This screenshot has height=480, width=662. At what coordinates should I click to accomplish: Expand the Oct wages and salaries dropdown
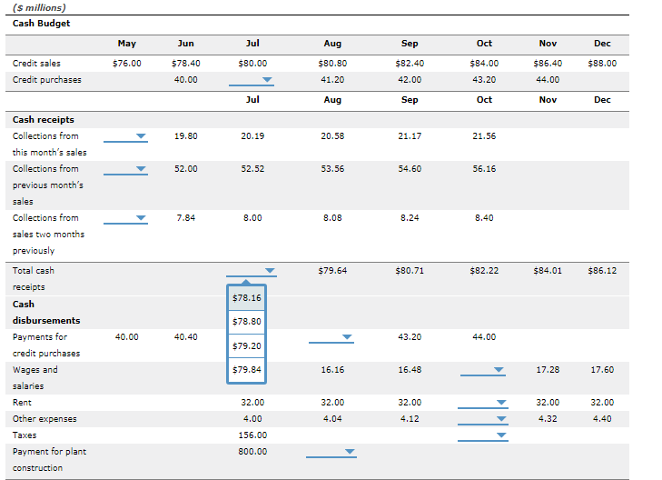pos(483,370)
